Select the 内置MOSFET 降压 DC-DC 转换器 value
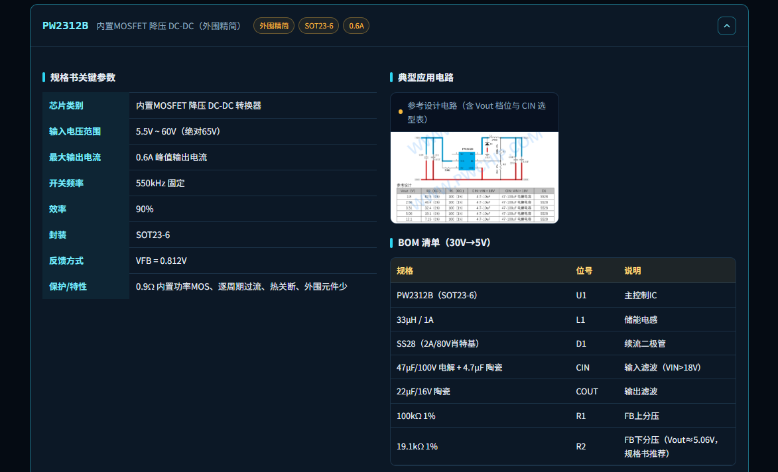The image size is (778, 472). (198, 105)
